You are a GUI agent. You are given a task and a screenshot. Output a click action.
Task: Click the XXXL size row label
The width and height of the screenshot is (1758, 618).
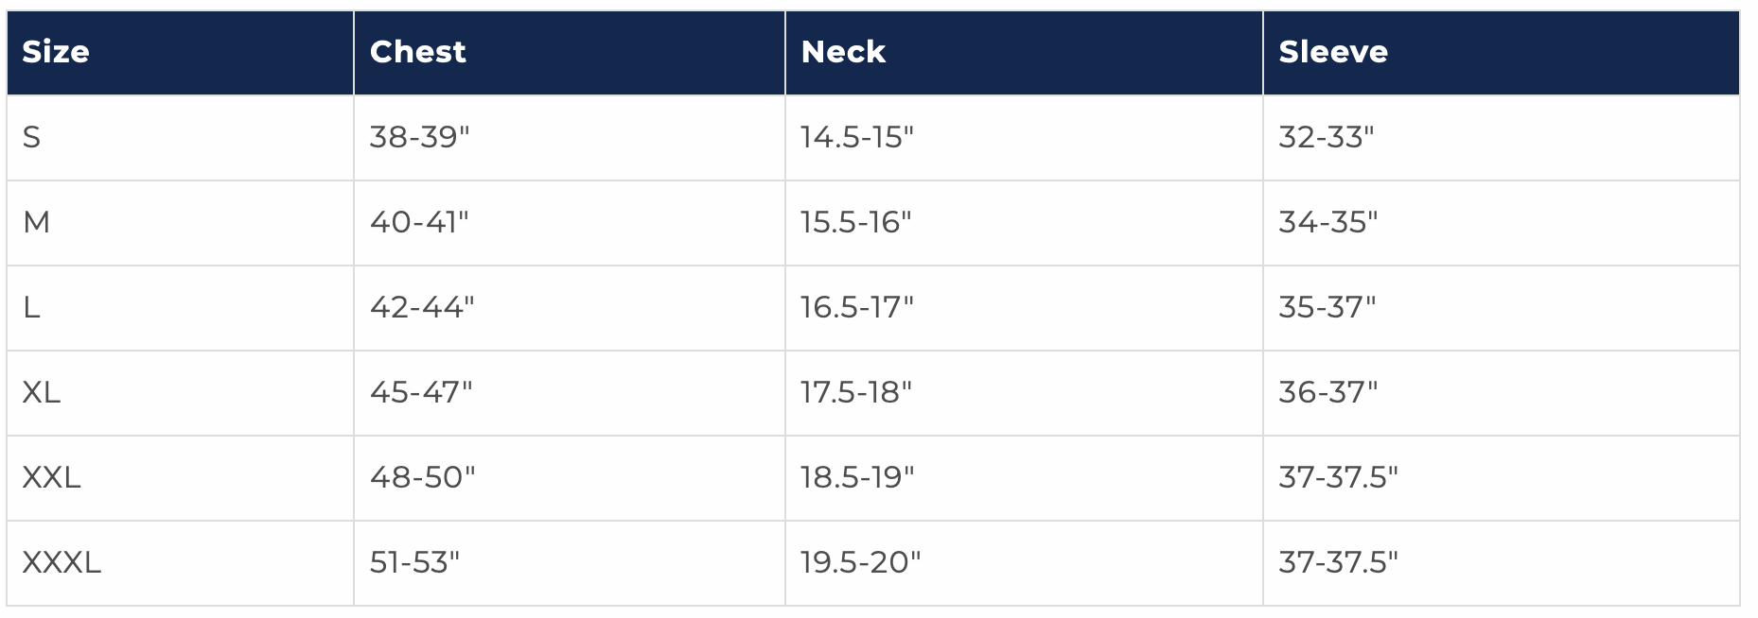[x=62, y=563]
